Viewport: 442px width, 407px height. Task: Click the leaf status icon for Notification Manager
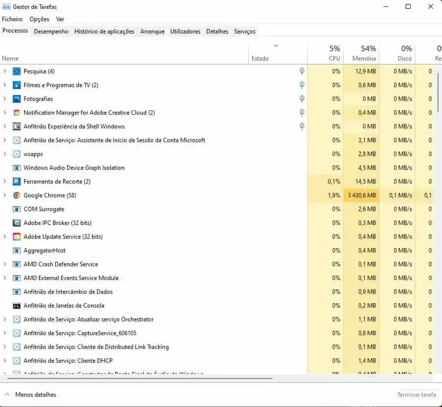[302, 113]
